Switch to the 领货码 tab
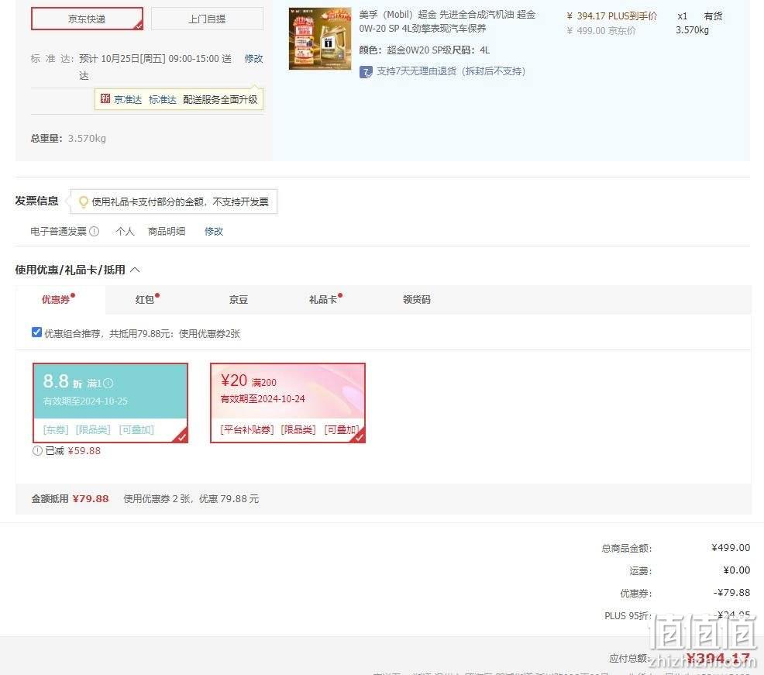This screenshot has height=675, width=764. pos(417,299)
